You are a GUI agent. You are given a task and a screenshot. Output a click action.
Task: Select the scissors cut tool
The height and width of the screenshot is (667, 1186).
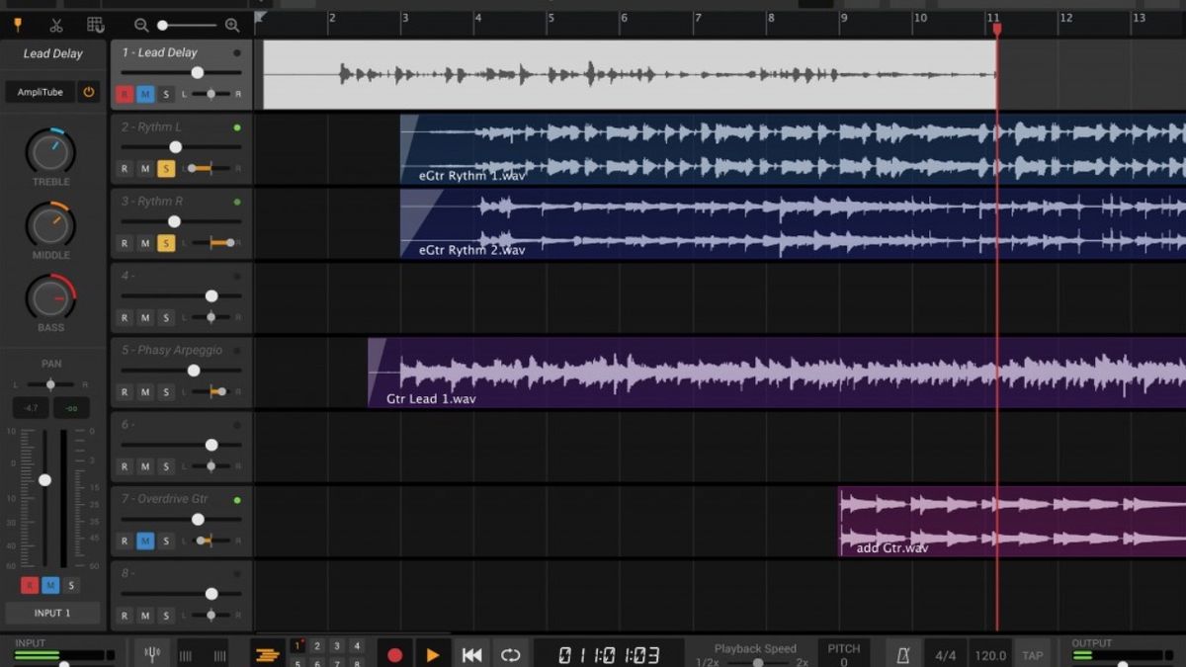[x=54, y=25]
